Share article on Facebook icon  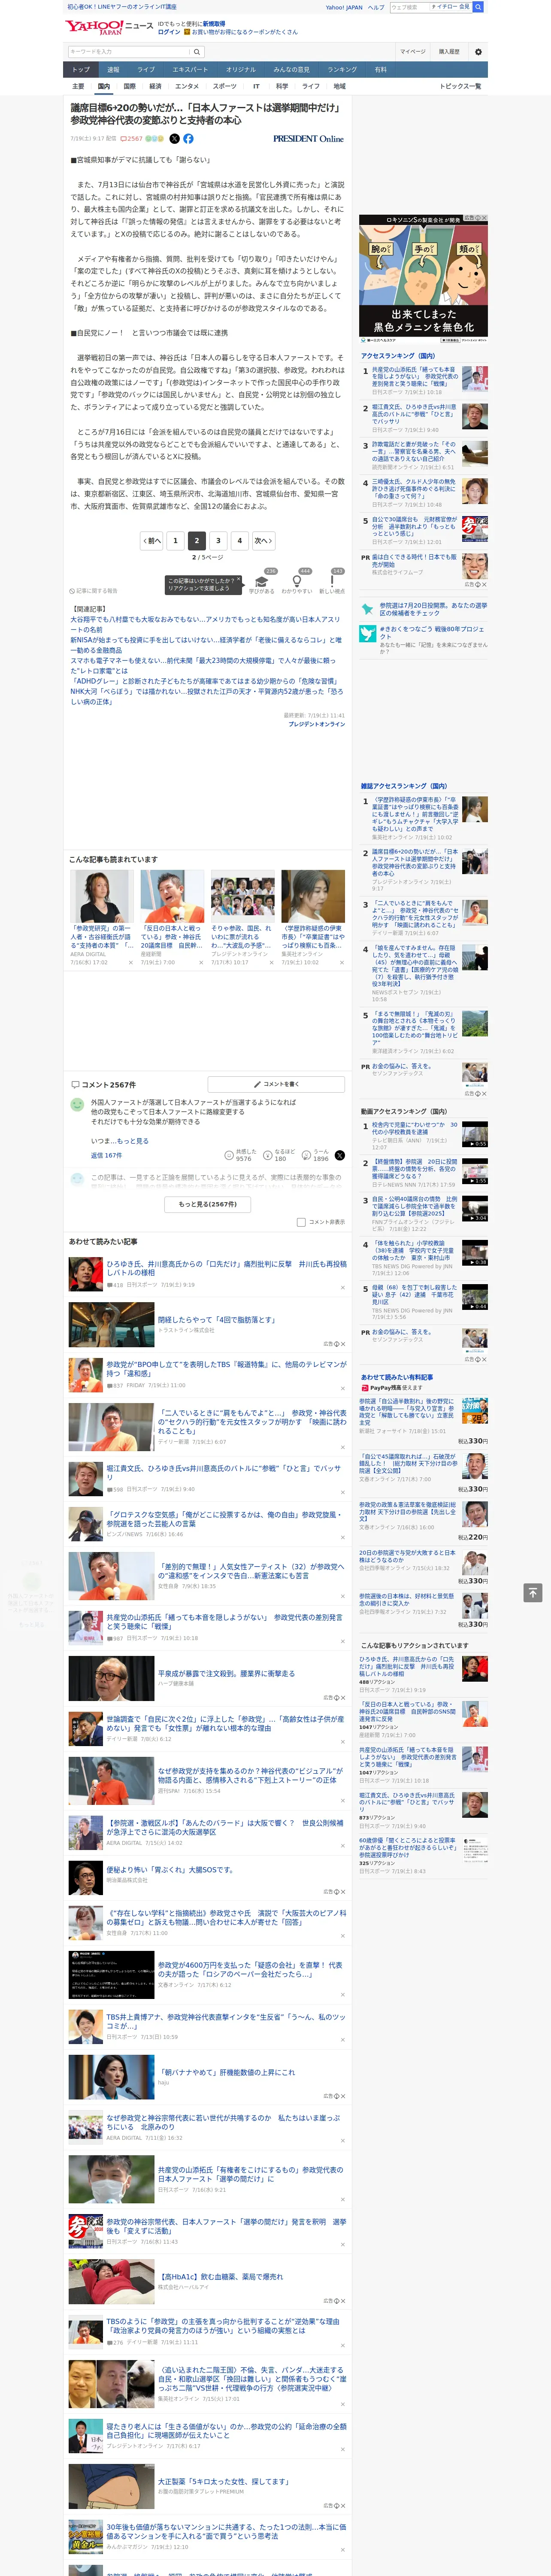(188, 139)
